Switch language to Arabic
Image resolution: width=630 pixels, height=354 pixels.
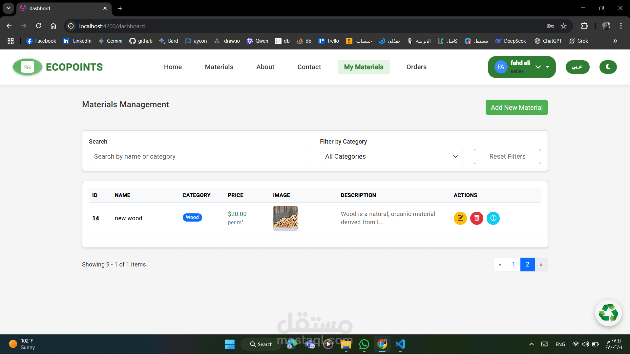coord(577,67)
